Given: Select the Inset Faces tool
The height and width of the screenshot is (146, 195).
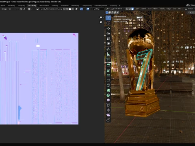Looking at the screenshot, I should point(108,71).
